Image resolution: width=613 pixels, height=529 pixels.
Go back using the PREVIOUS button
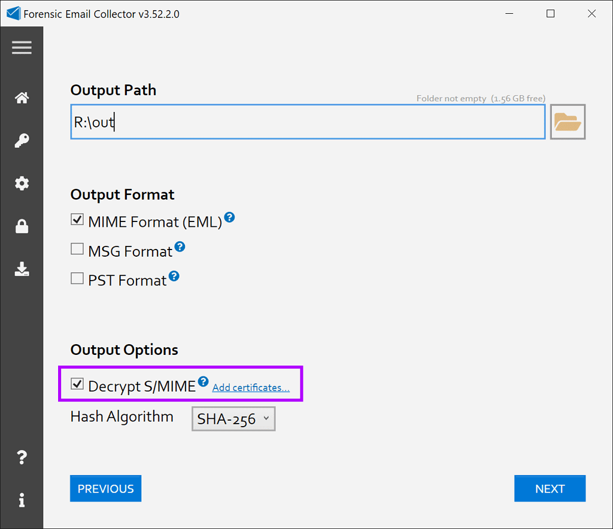(105, 488)
